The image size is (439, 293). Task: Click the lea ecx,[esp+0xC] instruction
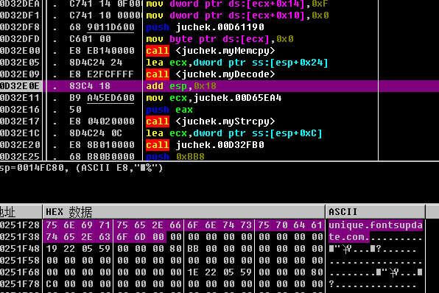click(x=234, y=133)
